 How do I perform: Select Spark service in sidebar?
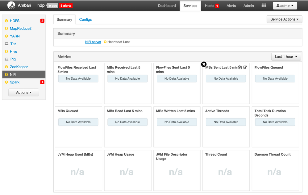[x=15, y=82]
